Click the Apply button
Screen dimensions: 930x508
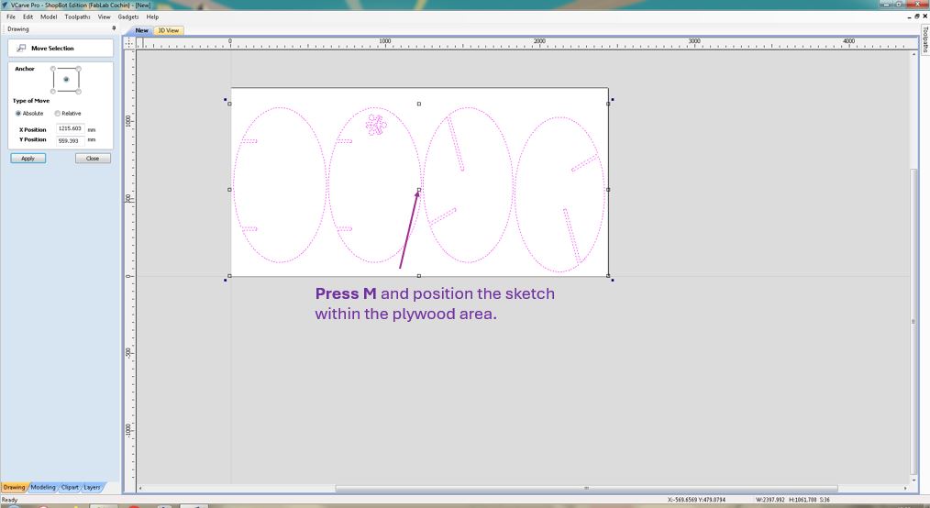point(28,159)
